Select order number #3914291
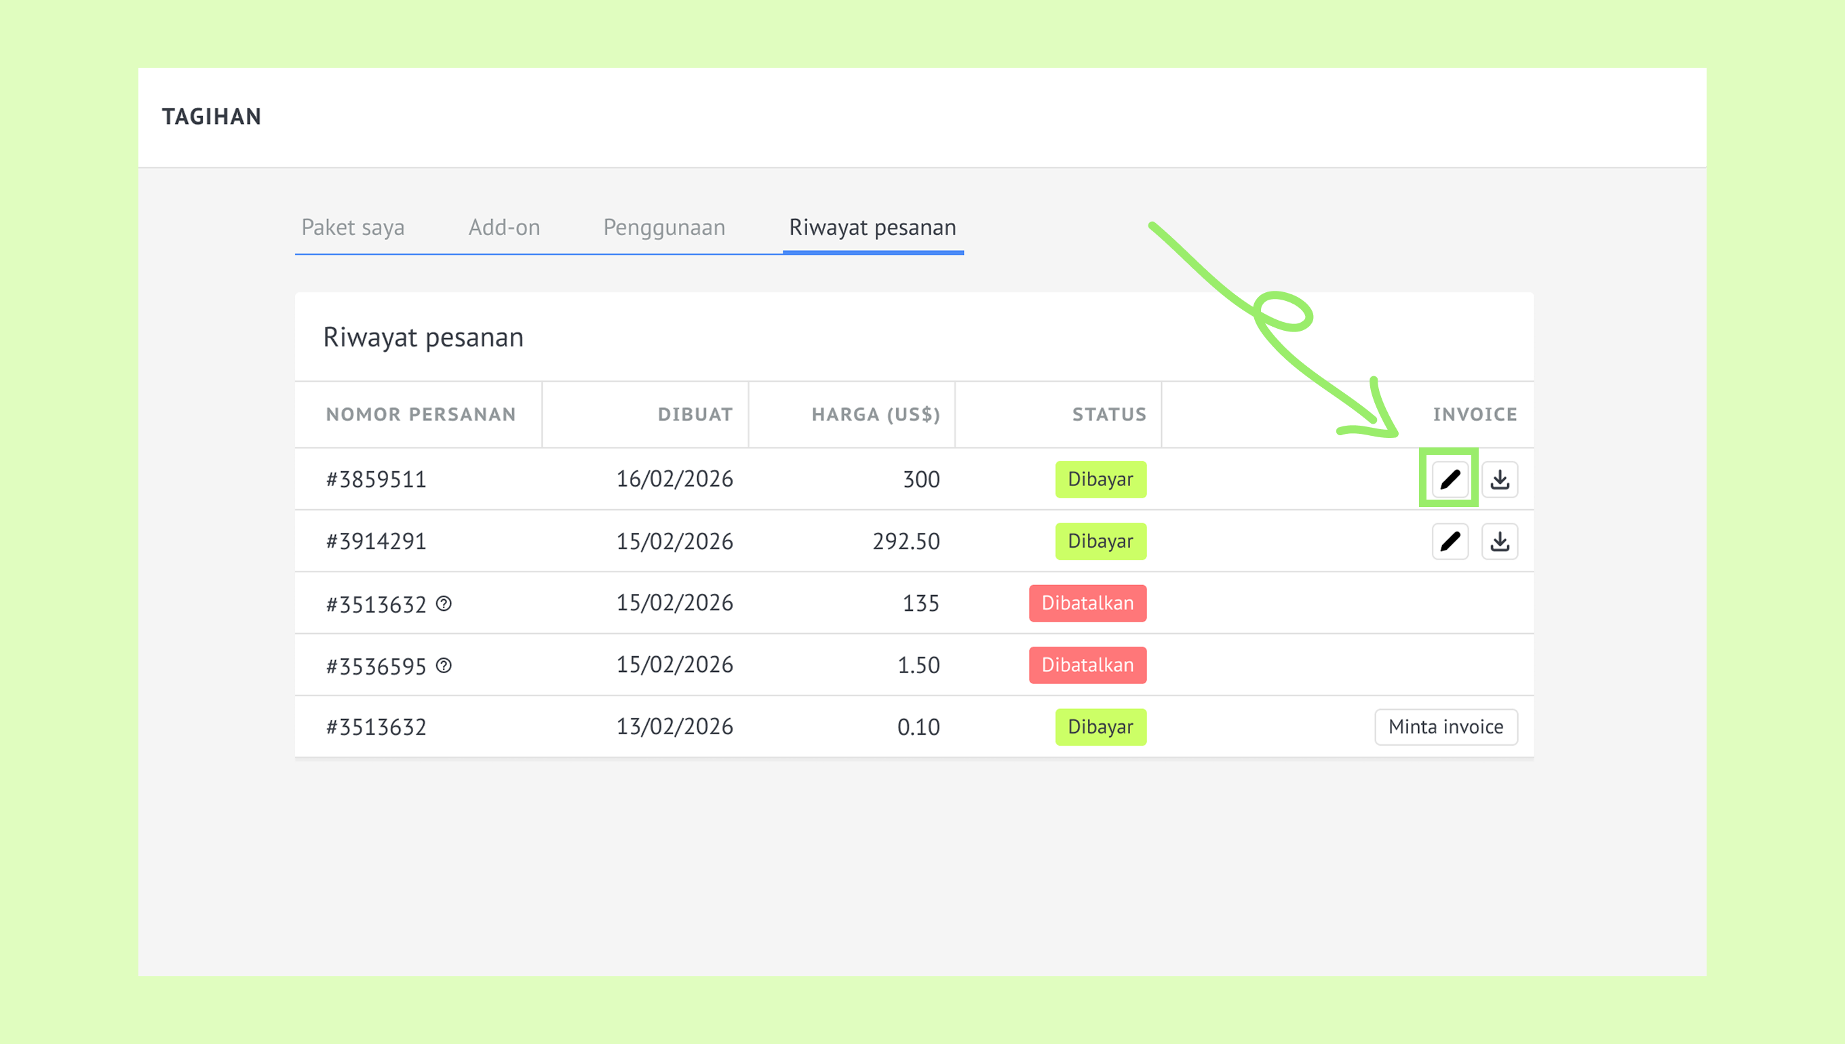The width and height of the screenshot is (1845, 1044). [x=376, y=542]
